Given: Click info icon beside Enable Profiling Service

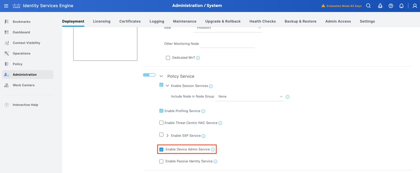Looking at the screenshot, I should point(203,111).
